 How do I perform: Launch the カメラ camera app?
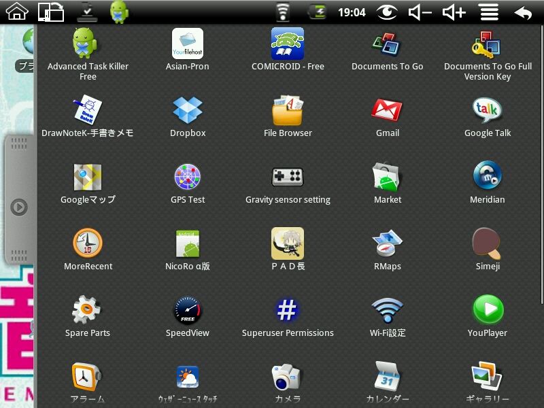[x=288, y=383]
